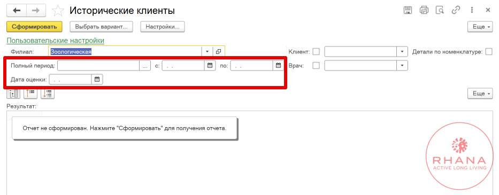Image resolution: width=499 pixels, height=195 pixels.
Task: Click the Отчет не сформирован message
Action: point(125,128)
